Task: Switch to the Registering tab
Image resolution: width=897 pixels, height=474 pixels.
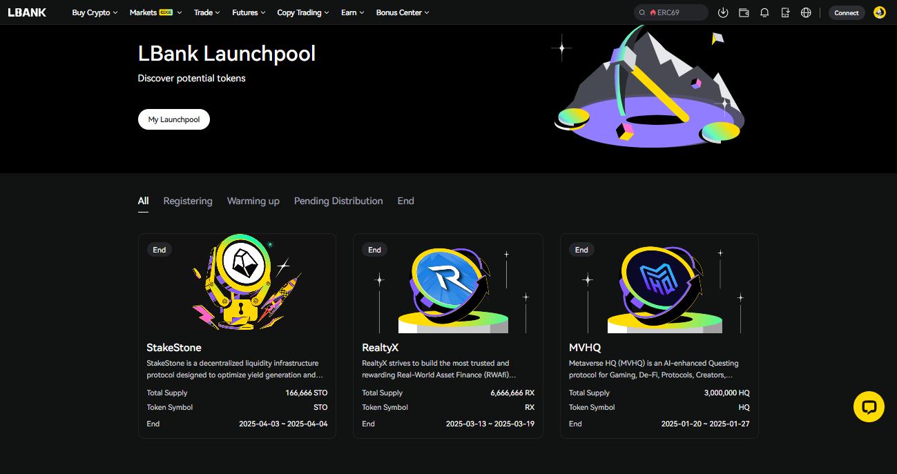Action: pyautogui.click(x=187, y=201)
